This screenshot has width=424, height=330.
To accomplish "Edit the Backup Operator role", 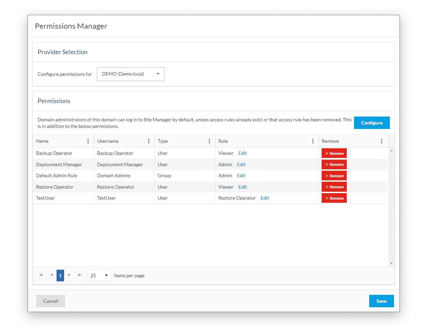I will (x=243, y=153).
